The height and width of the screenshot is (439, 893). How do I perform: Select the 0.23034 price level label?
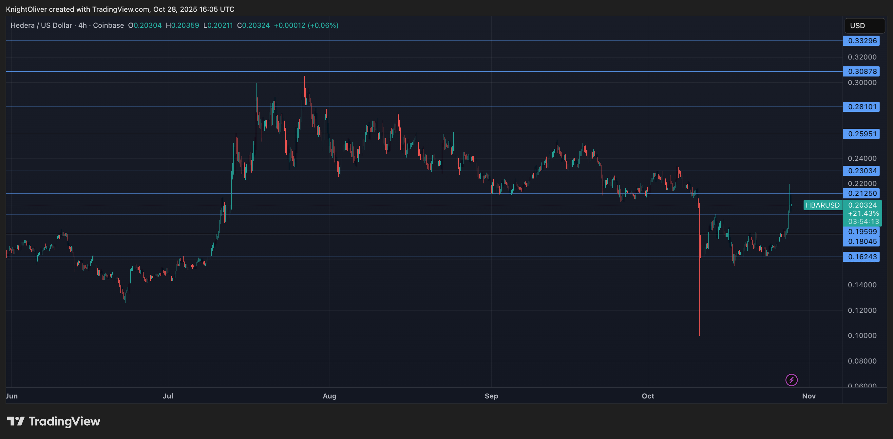[x=862, y=171]
